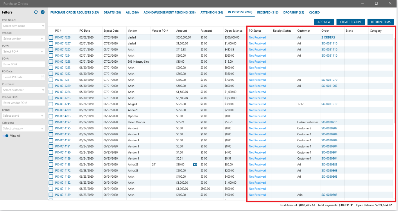Open sales order SO-0031019

pos(329,104)
